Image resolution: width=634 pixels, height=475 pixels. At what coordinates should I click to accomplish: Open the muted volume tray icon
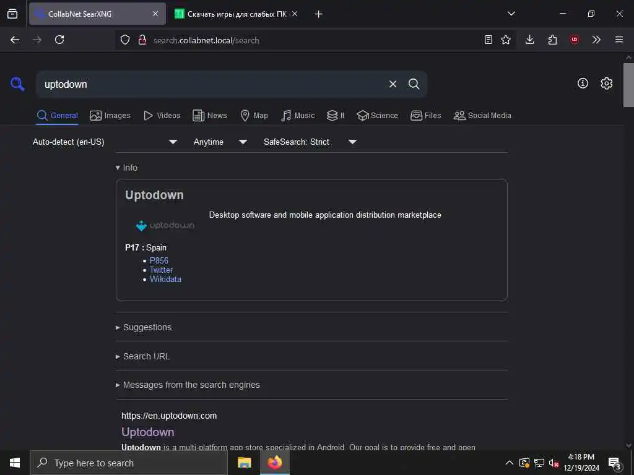[x=553, y=463]
